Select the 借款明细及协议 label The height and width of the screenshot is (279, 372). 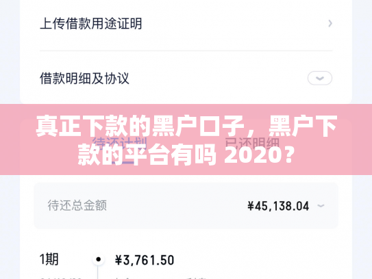point(84,79)
